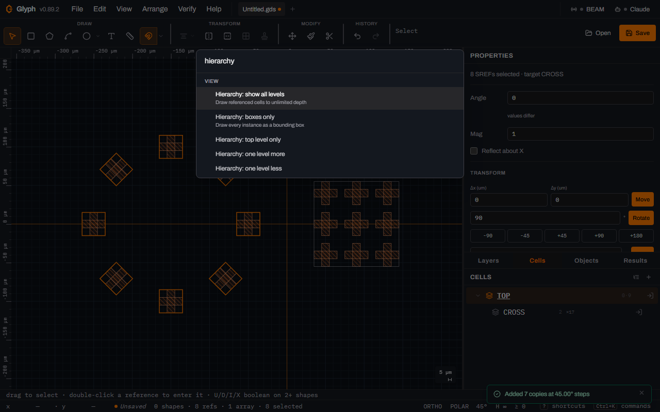The width and height of the screenshot is (660, 412).
Task: Toggle Reflect about X checkbox
Action: click(x=474, y=151)
